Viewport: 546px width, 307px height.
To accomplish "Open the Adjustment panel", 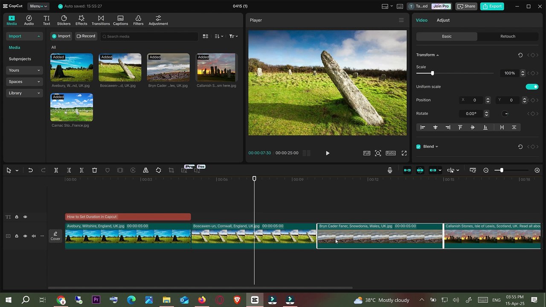I will (x=158, y=20).
